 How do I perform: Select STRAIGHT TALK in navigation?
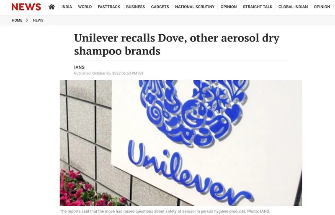tap(258, 7)
